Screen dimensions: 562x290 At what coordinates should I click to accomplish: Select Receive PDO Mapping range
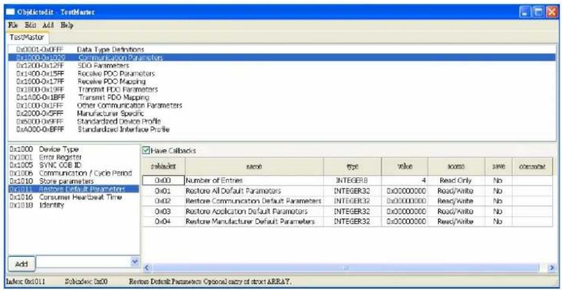tap(281, 82)
